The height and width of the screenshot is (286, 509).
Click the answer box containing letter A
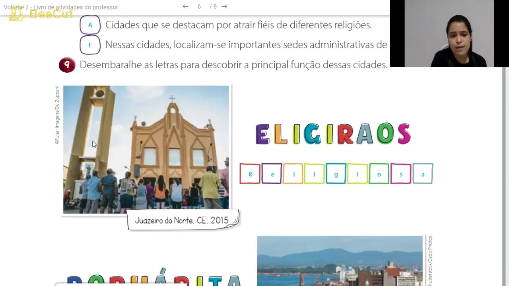click(x=90, y=25)
